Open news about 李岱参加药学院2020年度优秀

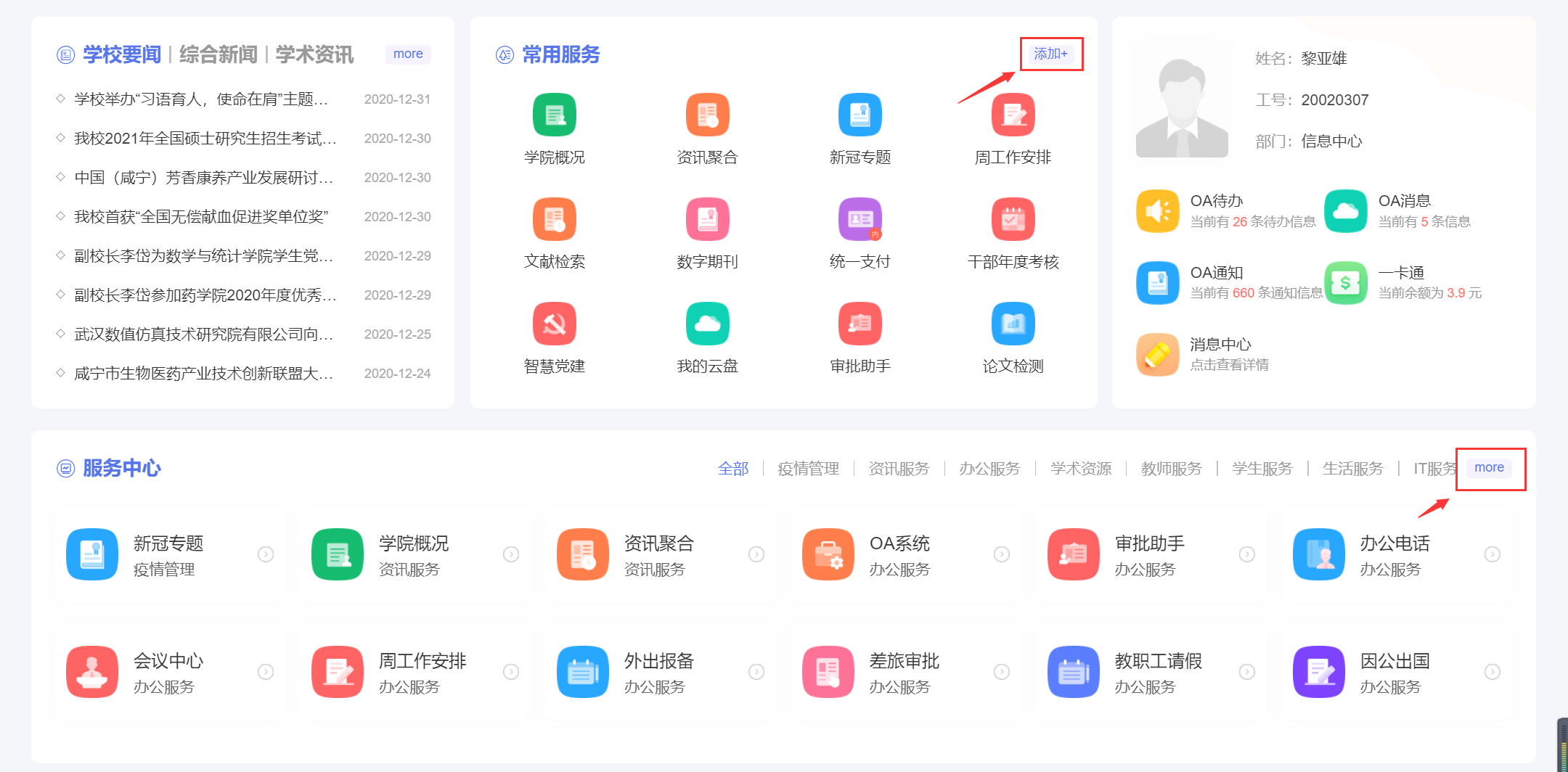[205, 295]
